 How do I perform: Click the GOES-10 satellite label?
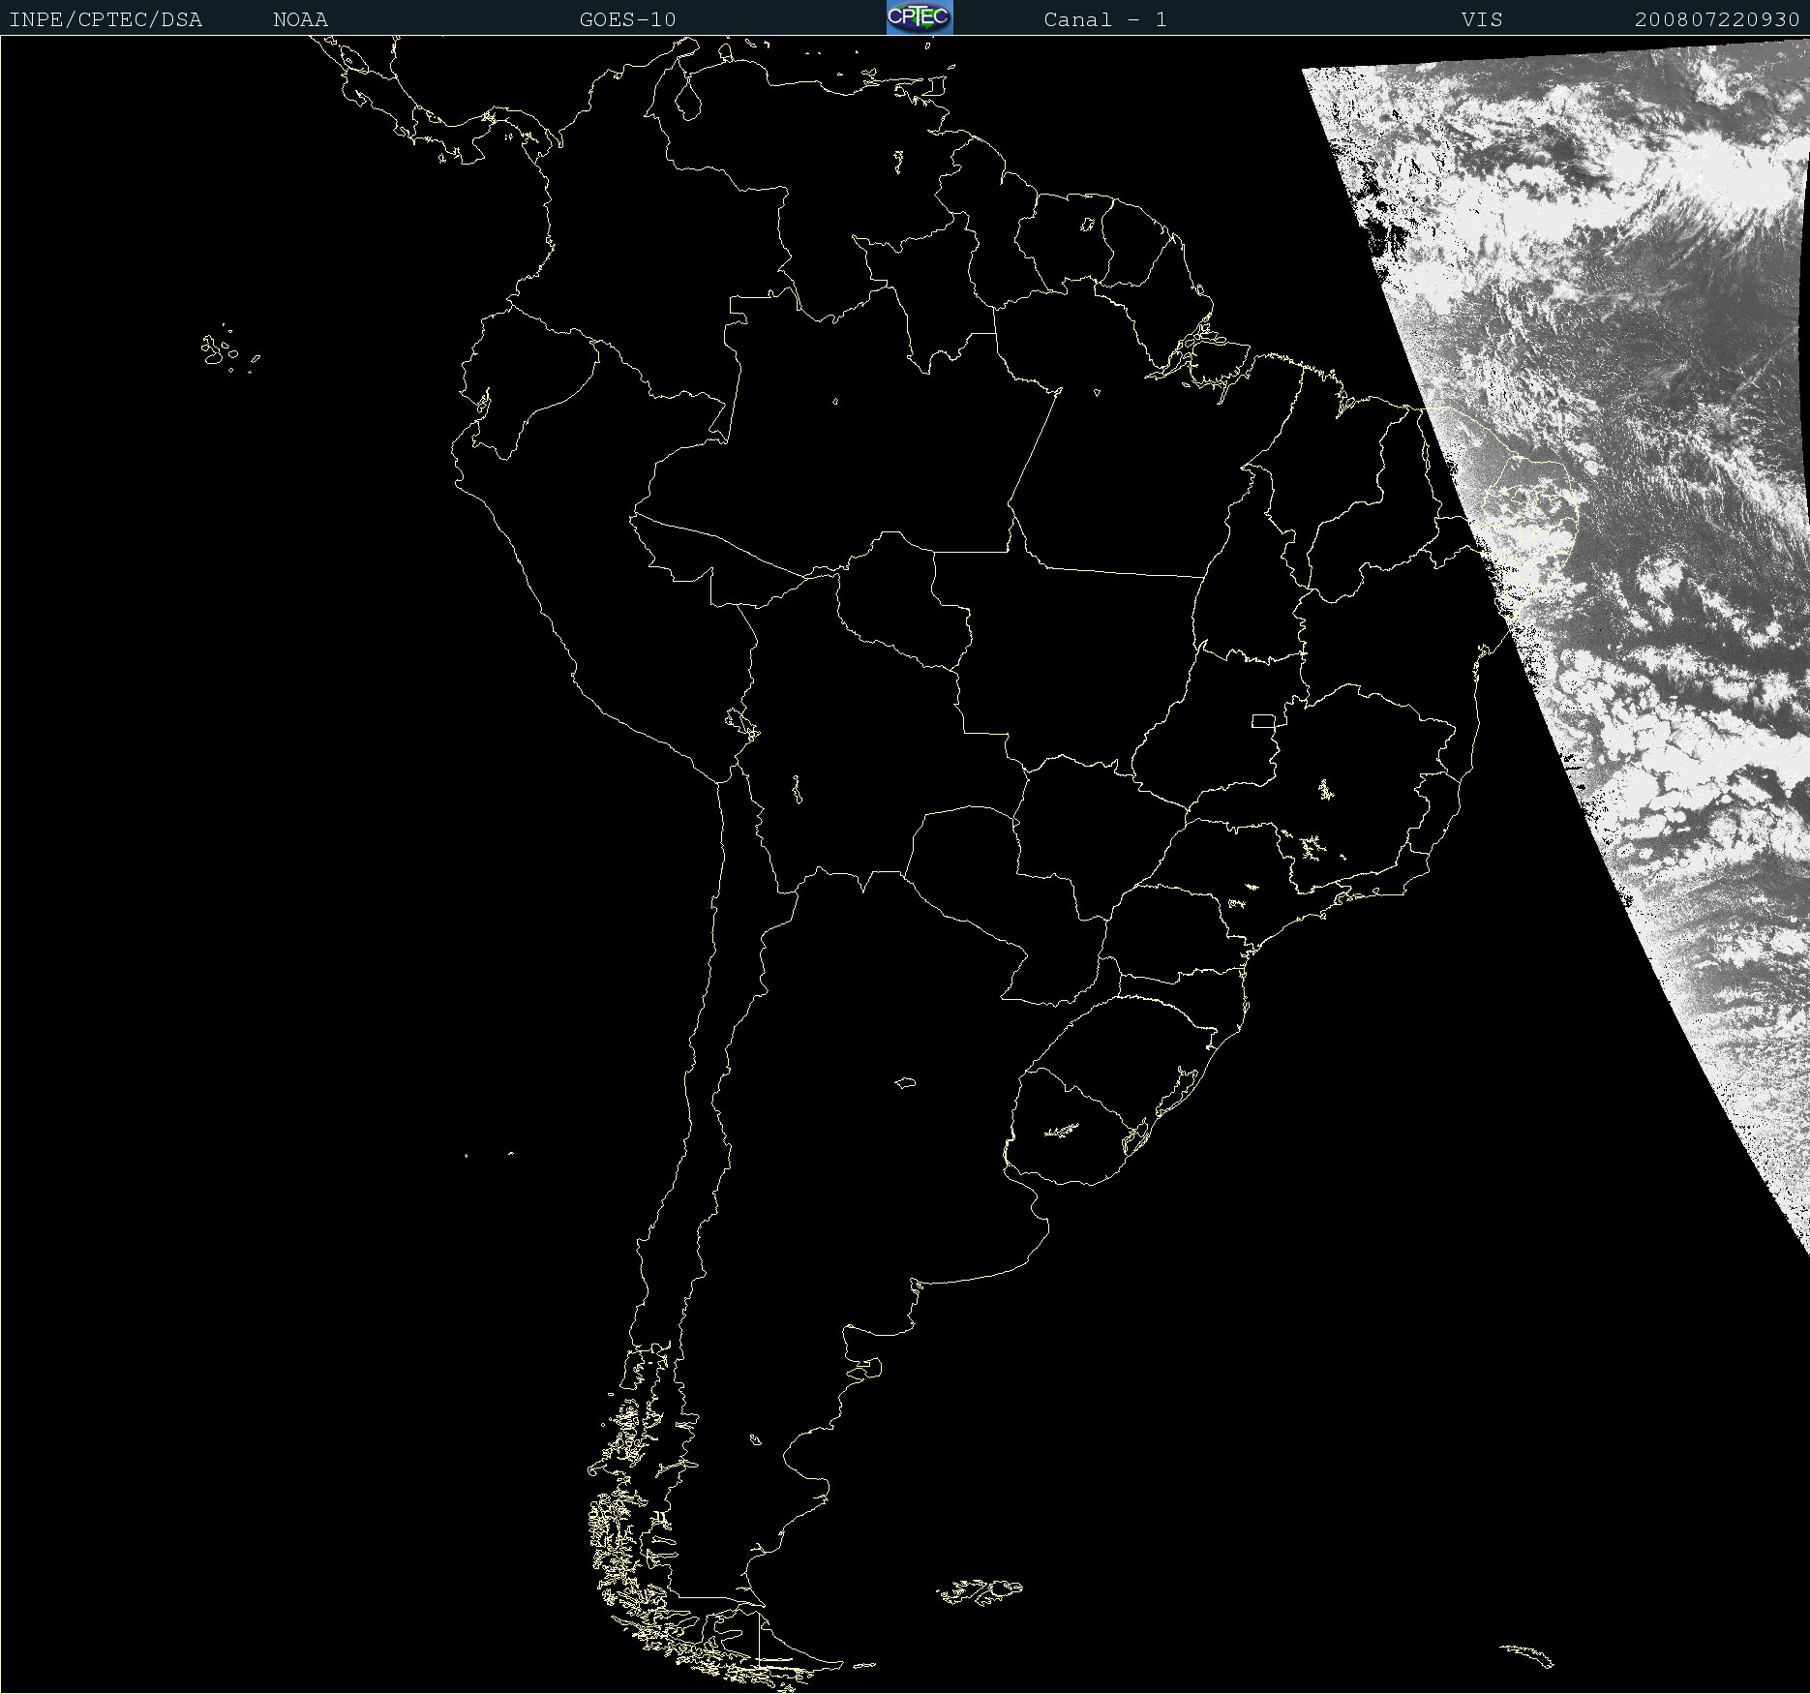coord(628,19)
